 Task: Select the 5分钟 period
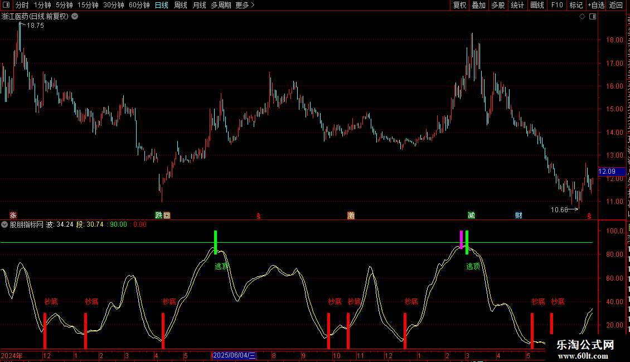(x=64, y=5)
